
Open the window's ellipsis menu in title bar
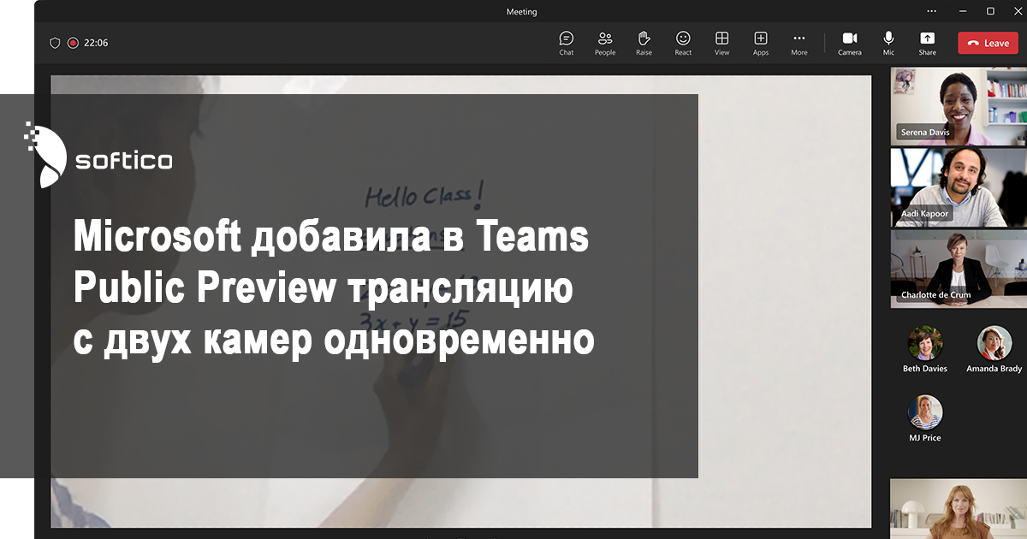pyautogui.click(x=932, y=11)
